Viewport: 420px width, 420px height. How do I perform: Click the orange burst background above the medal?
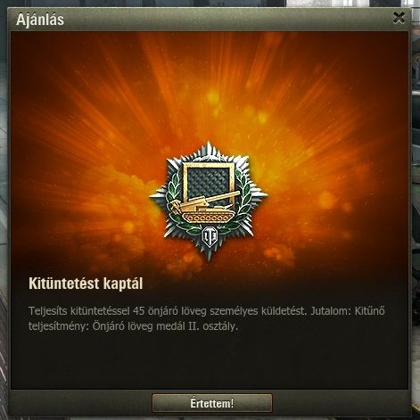208,89
